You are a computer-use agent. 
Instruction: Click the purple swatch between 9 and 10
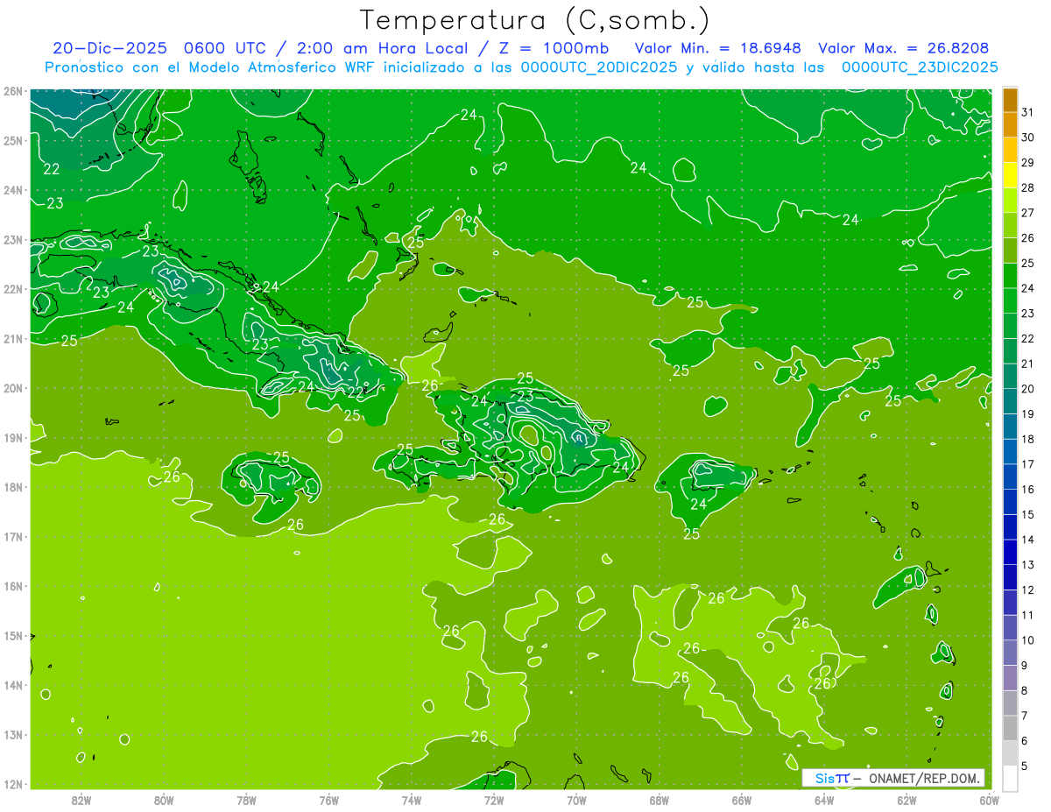point(1011,653)
